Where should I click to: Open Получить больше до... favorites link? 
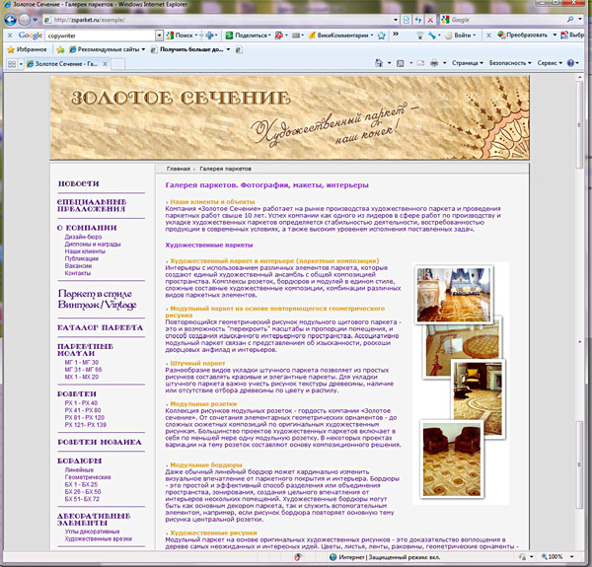click(190, 49)
